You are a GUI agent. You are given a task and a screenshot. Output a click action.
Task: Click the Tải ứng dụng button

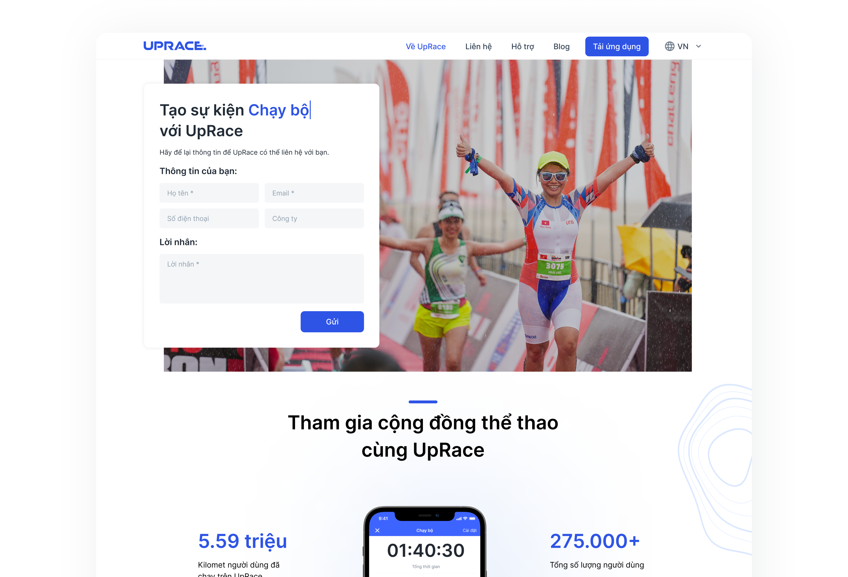point(617,46)
